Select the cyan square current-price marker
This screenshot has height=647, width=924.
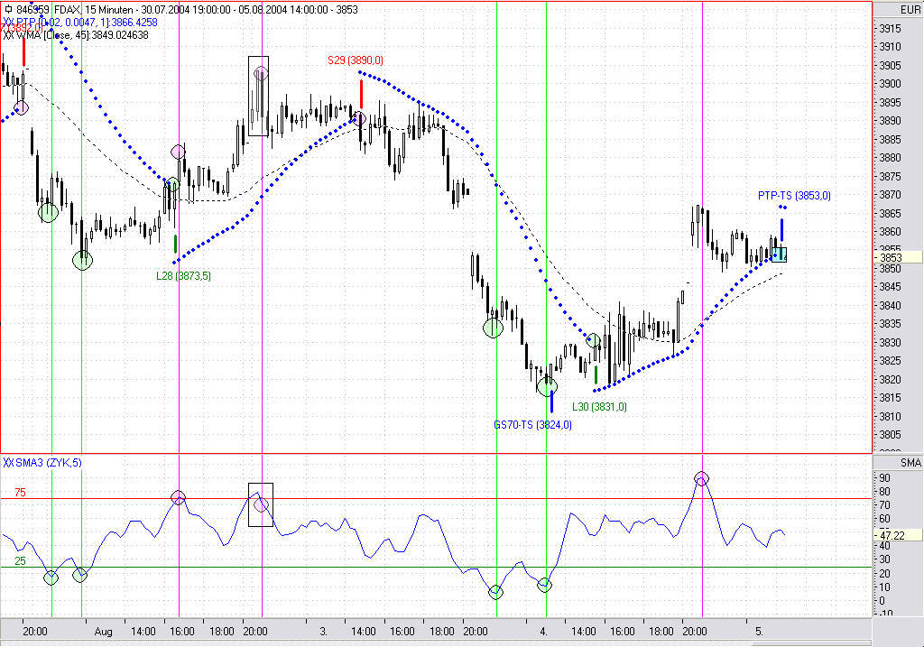point(779,254)
